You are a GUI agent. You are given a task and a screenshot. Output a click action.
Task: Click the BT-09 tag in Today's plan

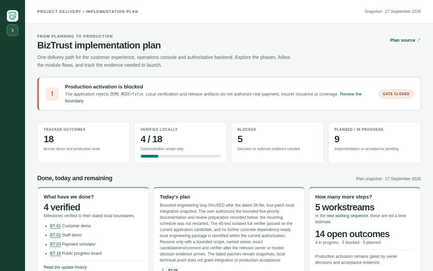pyautogui.click(x=173, y=270)
